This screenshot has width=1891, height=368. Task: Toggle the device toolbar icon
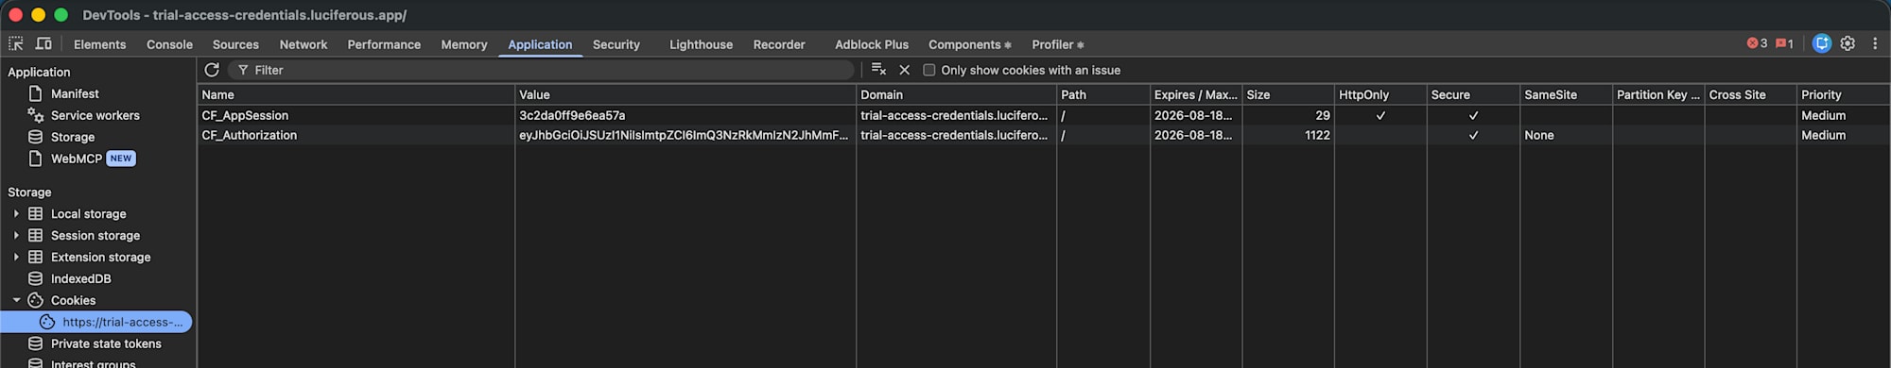point(43,43)
